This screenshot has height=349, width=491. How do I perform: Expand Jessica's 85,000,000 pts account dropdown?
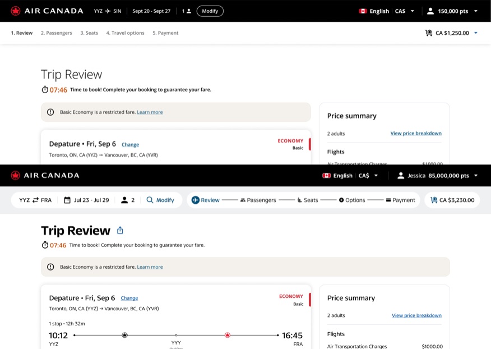coord(476,176)
